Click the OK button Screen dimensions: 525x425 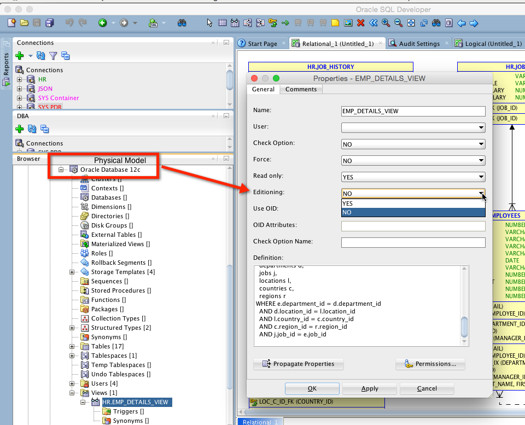click(312, 388)
